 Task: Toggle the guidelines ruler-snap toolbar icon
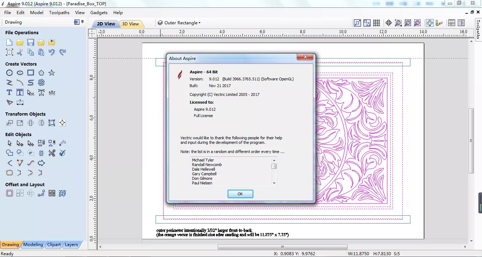point(439,23)
